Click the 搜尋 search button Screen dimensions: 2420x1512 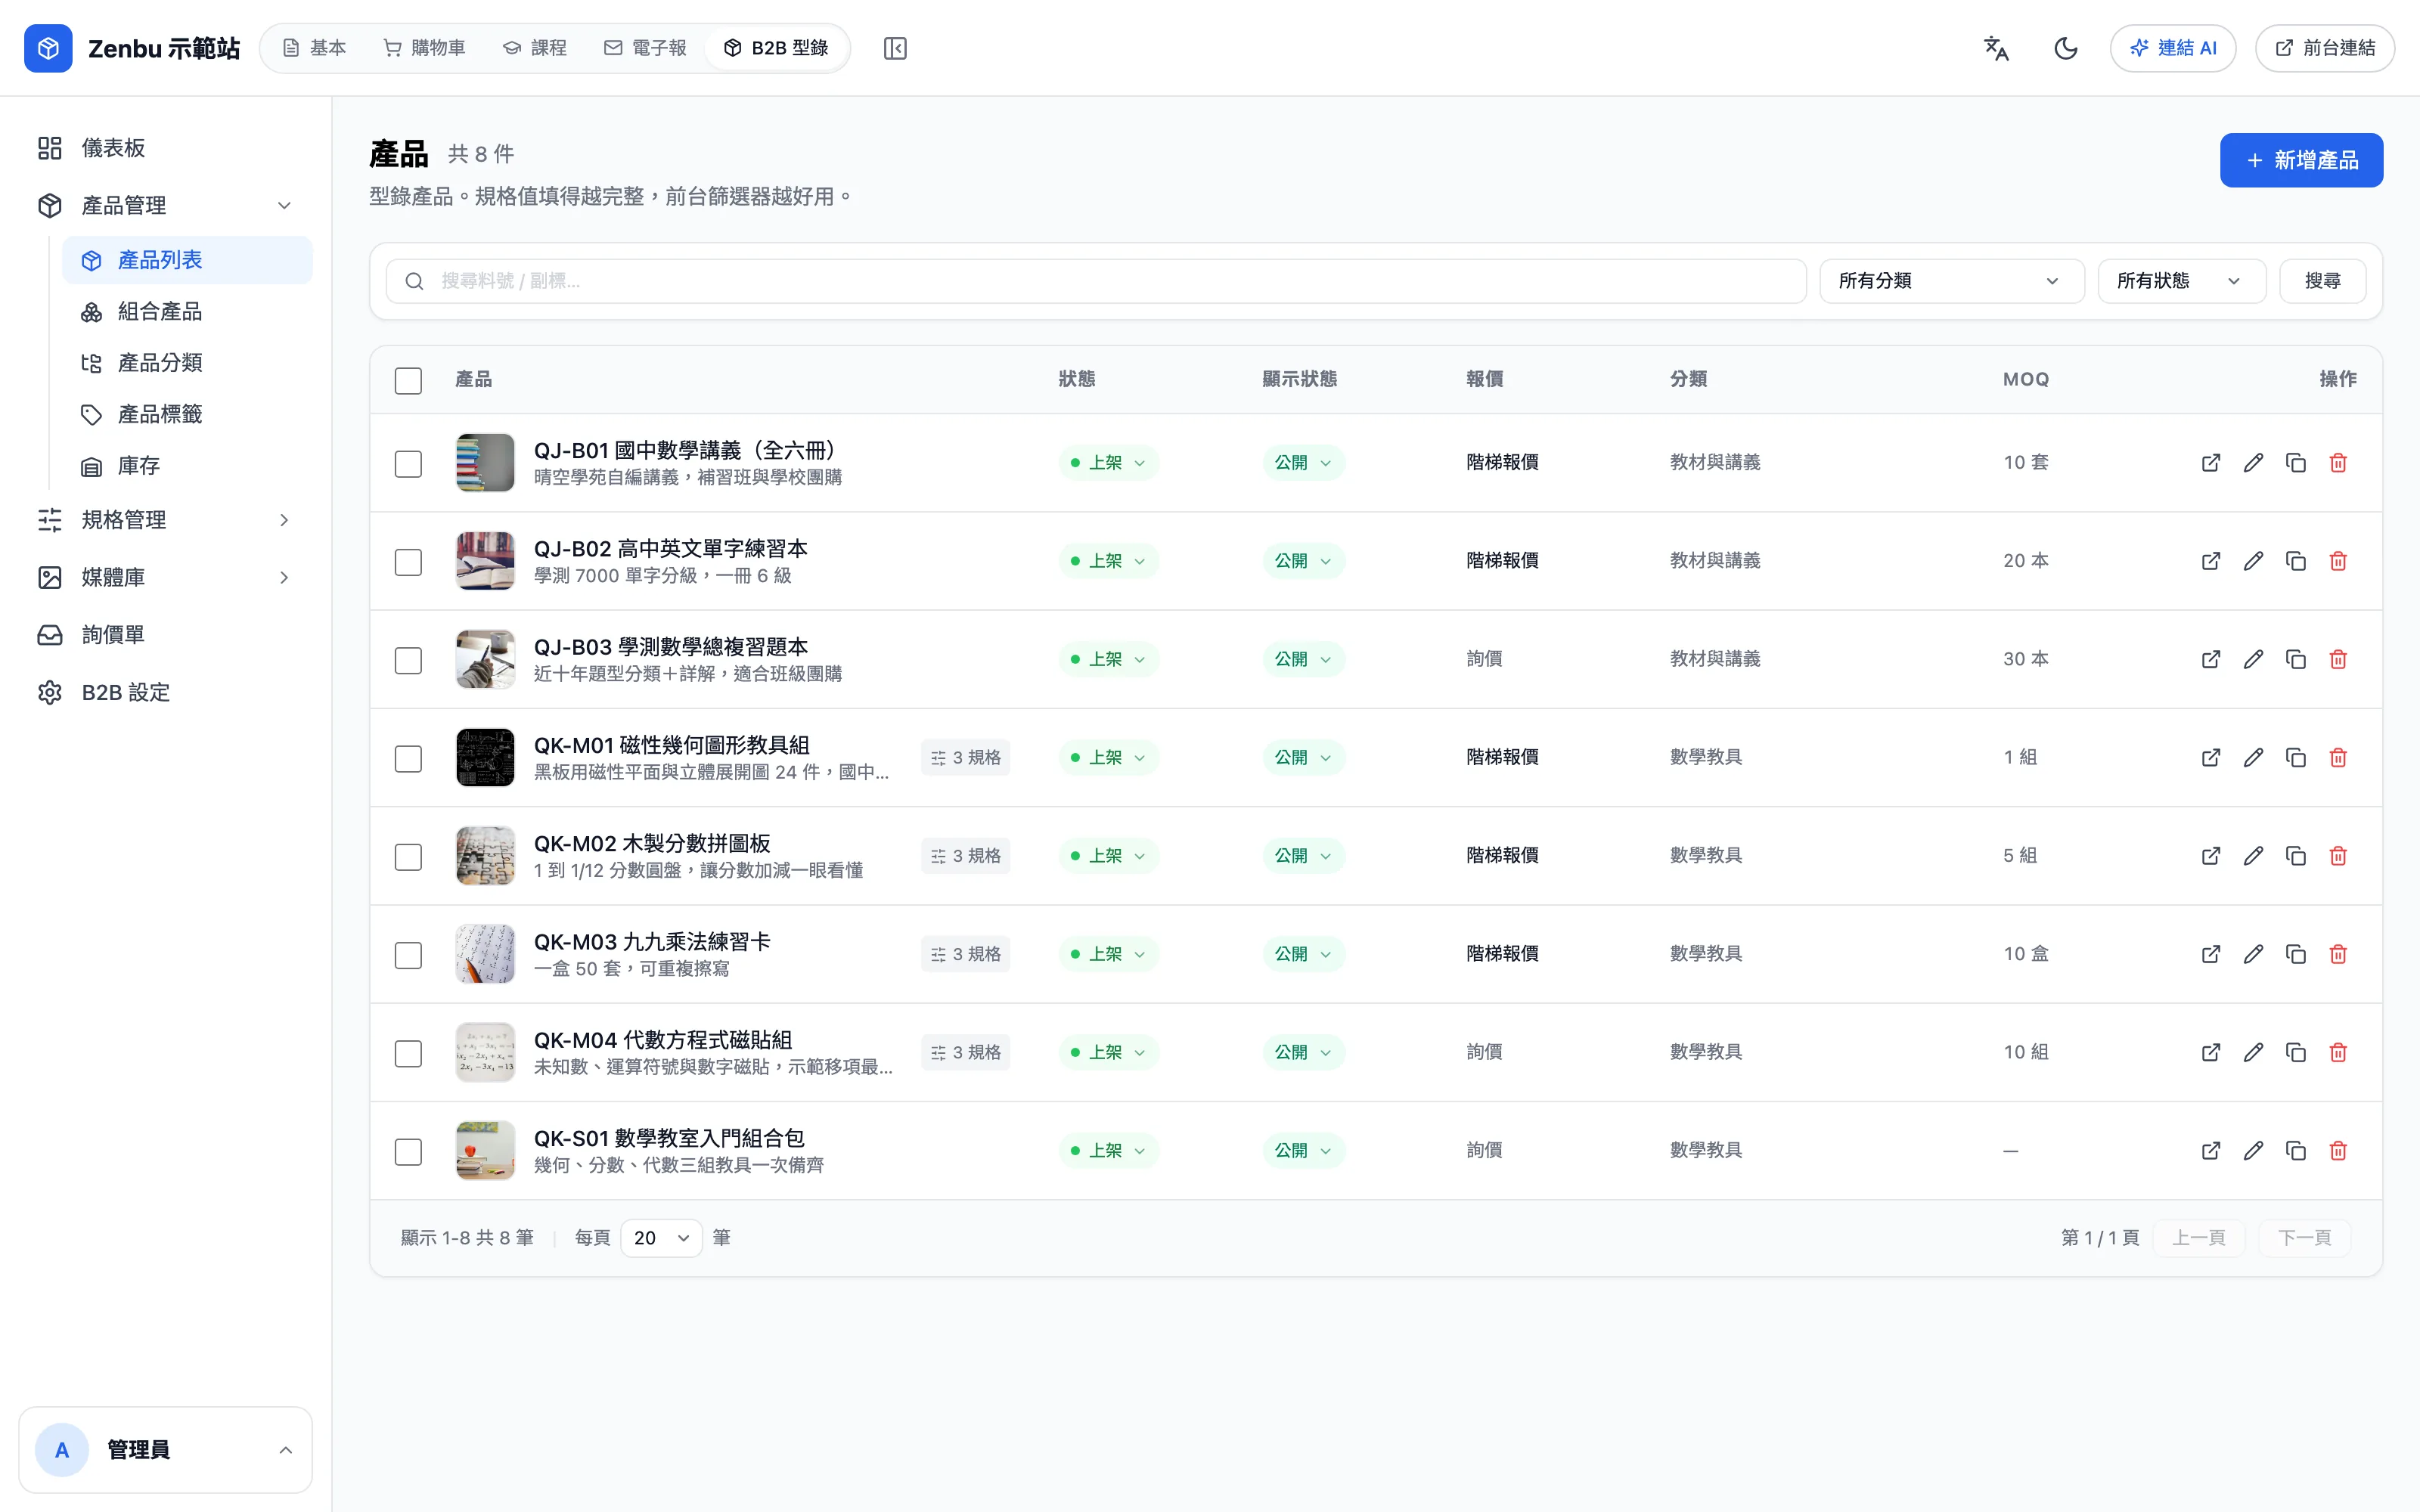(x=2322, y=281)
